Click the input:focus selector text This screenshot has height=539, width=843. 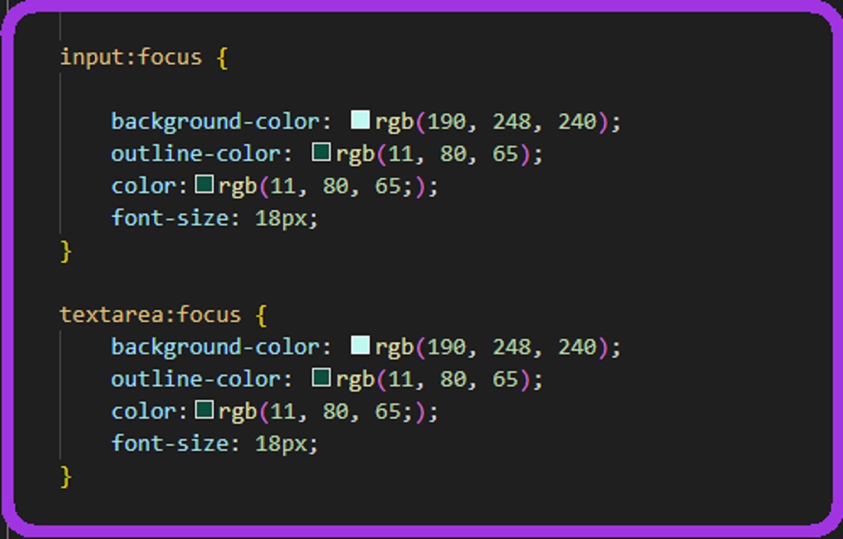[x=131, y=58]
